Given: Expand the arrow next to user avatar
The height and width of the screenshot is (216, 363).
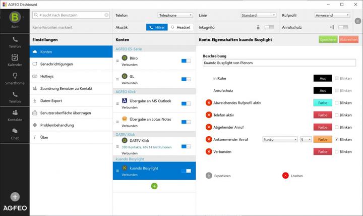Looking at the screenshot, I should pos(23,17).
